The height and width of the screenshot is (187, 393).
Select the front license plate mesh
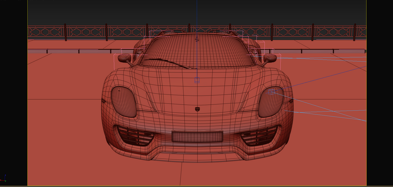[197, 137]
